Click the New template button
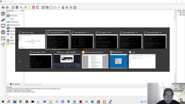185x104 pixels. point(15,84)
